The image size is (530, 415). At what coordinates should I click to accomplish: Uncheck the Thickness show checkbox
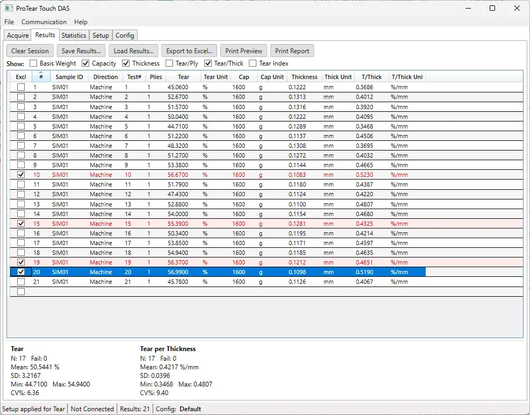pyautogui.click(x=126, y=63)
